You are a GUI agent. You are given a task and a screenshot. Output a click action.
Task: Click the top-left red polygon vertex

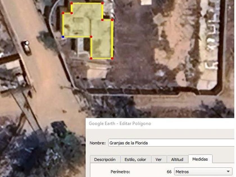(72, 3)
